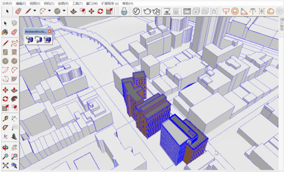Open the 工具(T) Tools menu

click(77, 3)
